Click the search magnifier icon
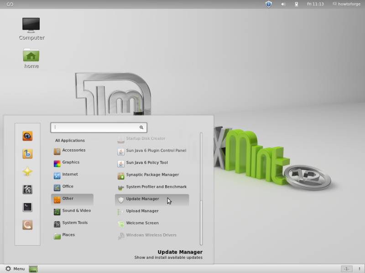Screen dimensions: 365x273 141,127
